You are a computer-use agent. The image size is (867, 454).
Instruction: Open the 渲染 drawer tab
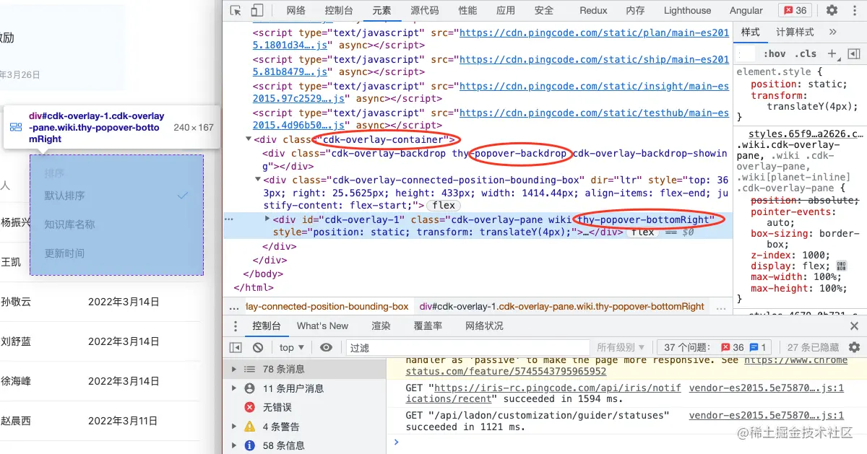381,326
